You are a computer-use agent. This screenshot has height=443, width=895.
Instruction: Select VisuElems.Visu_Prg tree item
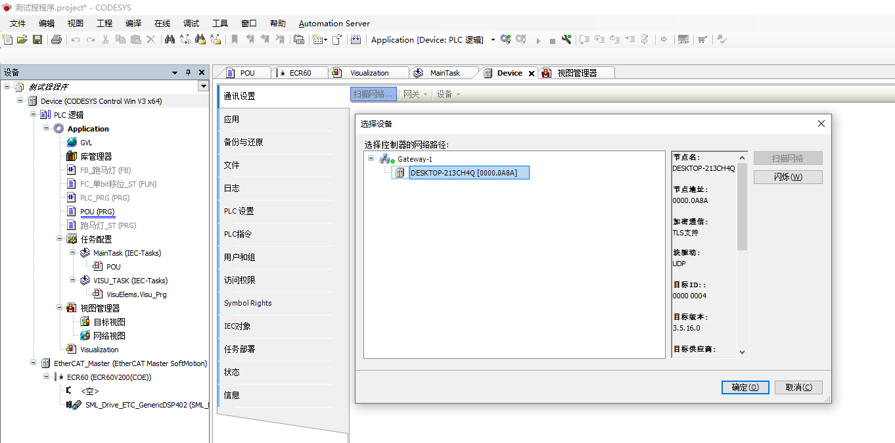point(136,294)
